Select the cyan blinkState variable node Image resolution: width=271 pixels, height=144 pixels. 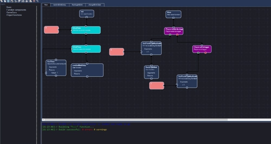(x=86, y=30)
